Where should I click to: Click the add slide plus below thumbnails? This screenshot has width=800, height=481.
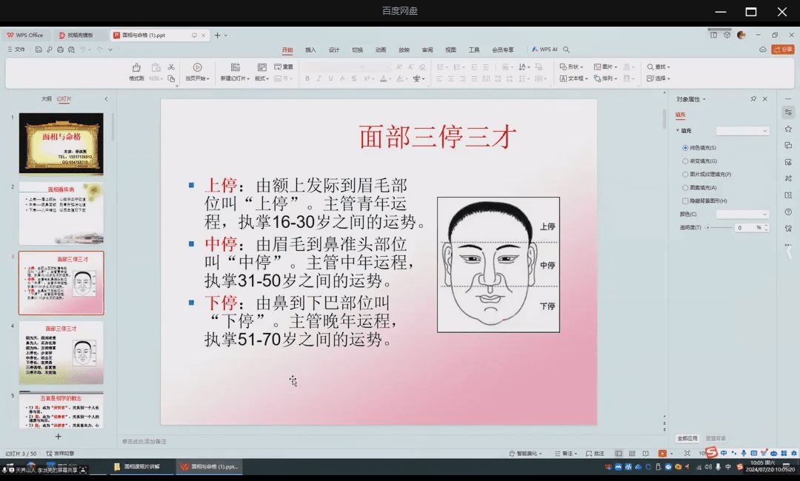click(59, 437)
